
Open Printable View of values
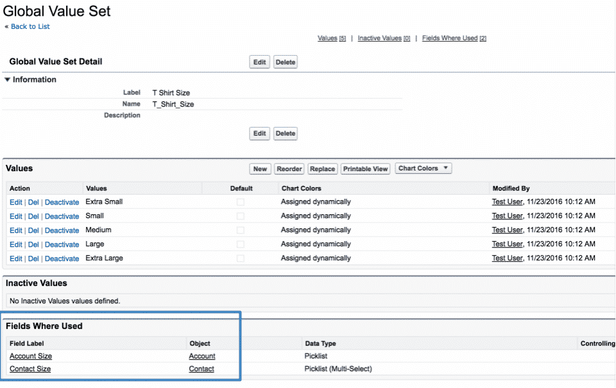point(365,169)
